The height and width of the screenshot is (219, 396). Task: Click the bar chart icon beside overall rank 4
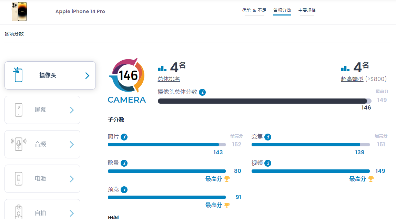tap(162, 69)
